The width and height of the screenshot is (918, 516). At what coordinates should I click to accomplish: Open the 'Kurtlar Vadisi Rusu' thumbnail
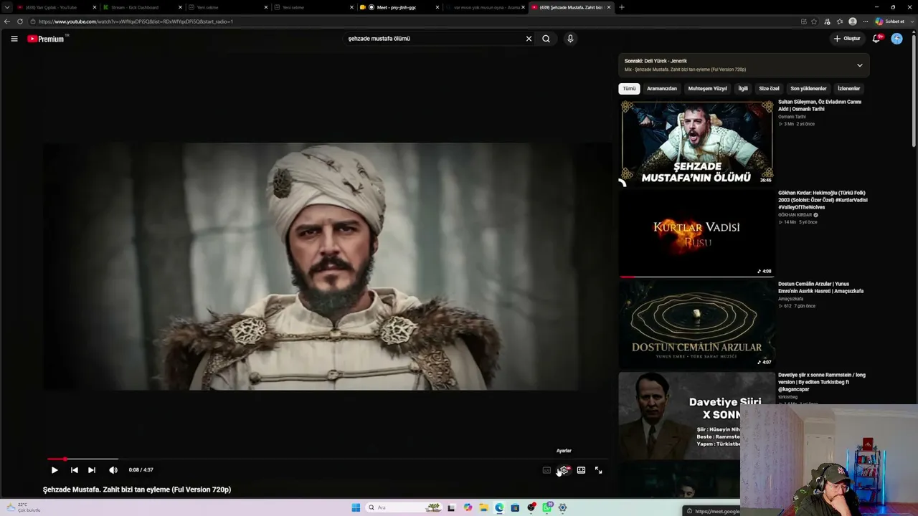(x=696, y=233)
